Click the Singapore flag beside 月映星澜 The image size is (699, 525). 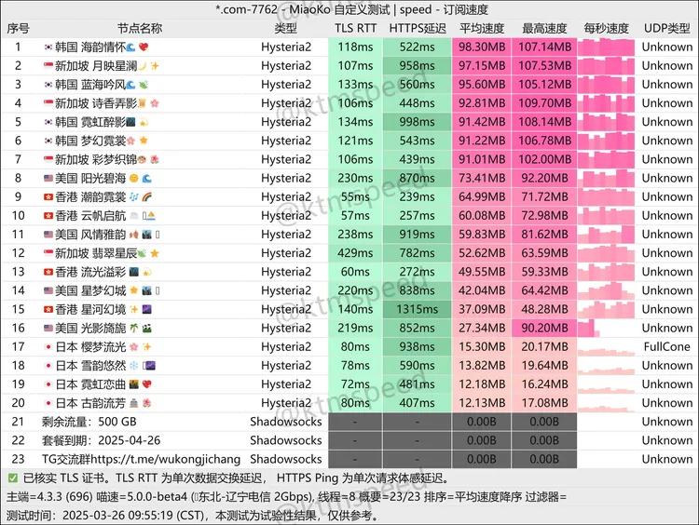click(x=48, y=65)
